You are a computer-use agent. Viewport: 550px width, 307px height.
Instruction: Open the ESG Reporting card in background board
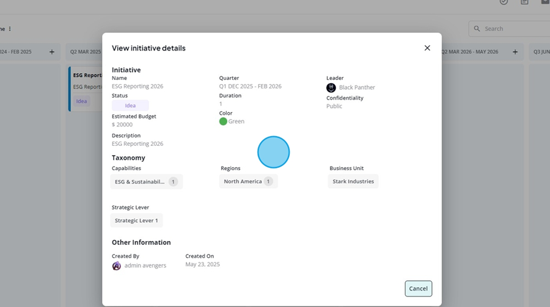[86, 88]
